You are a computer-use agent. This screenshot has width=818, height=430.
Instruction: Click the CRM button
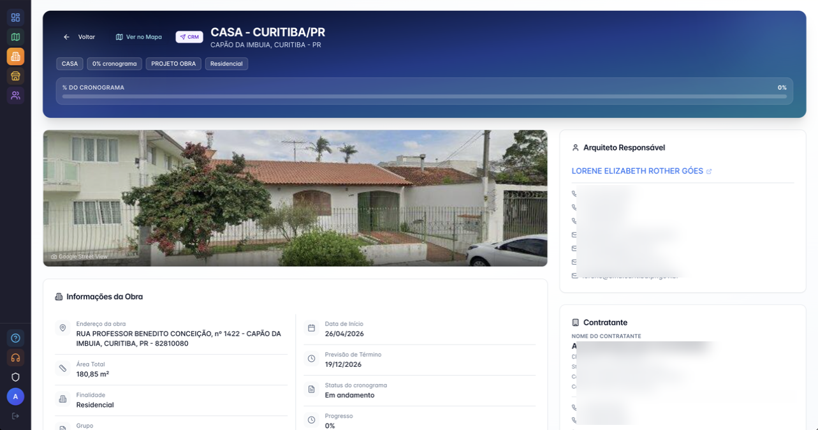[x=189, y=37]
